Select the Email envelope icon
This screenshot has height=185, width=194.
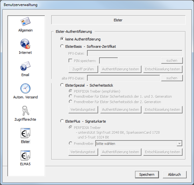(25, 66)
